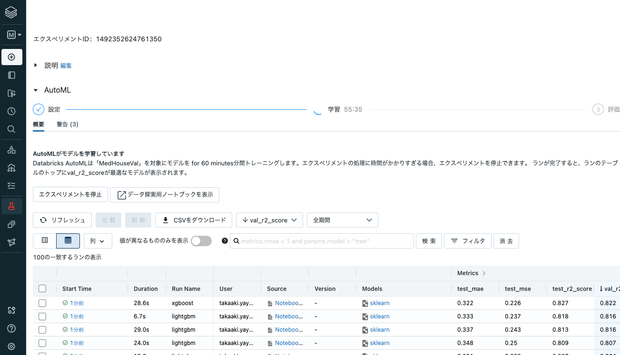The image size is (630, 355).
Task: Click the Databricks logo in sidebar
Action: pos(11,12)
